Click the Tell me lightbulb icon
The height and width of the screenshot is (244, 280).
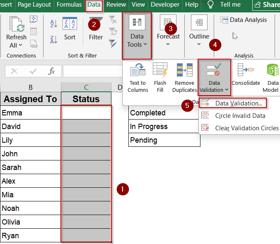[x=210, y=5]
